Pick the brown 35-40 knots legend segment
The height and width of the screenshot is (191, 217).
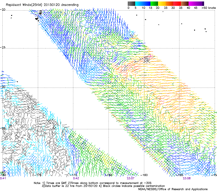[x=185, y=4]
